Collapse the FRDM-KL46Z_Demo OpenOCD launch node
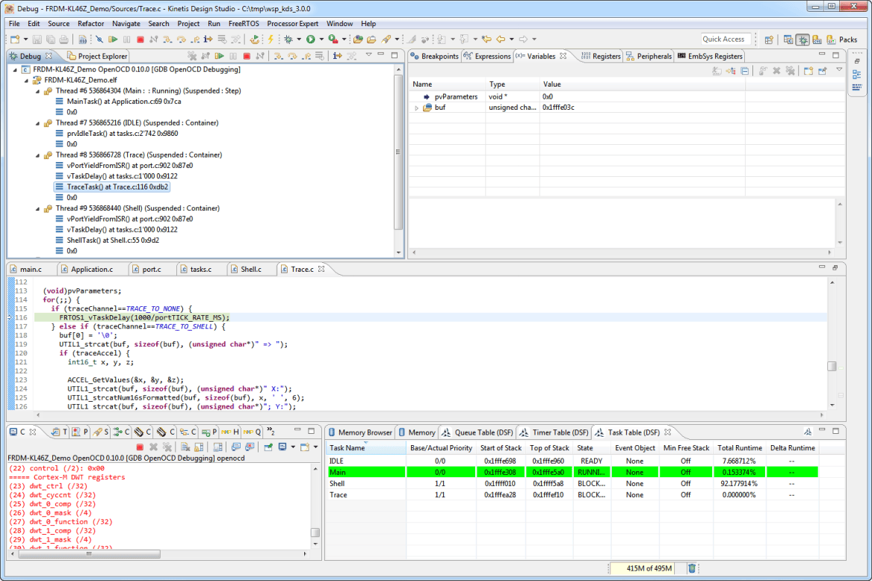 pos(15,69)
